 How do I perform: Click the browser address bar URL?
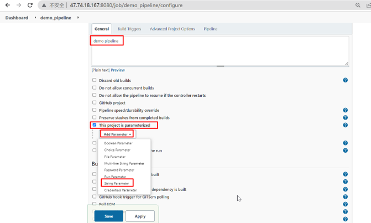coord(126,5)
